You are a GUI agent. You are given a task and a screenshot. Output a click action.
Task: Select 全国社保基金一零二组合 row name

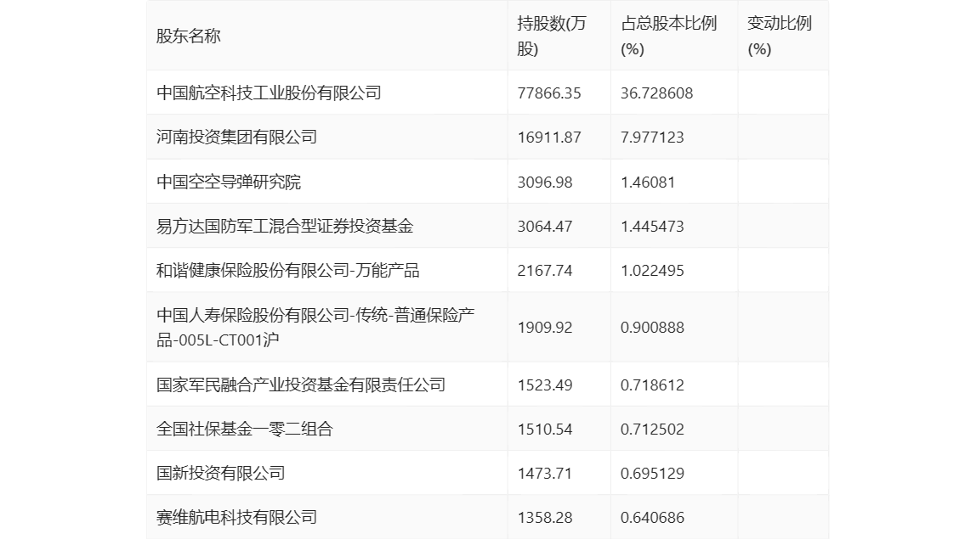(245, 429)
